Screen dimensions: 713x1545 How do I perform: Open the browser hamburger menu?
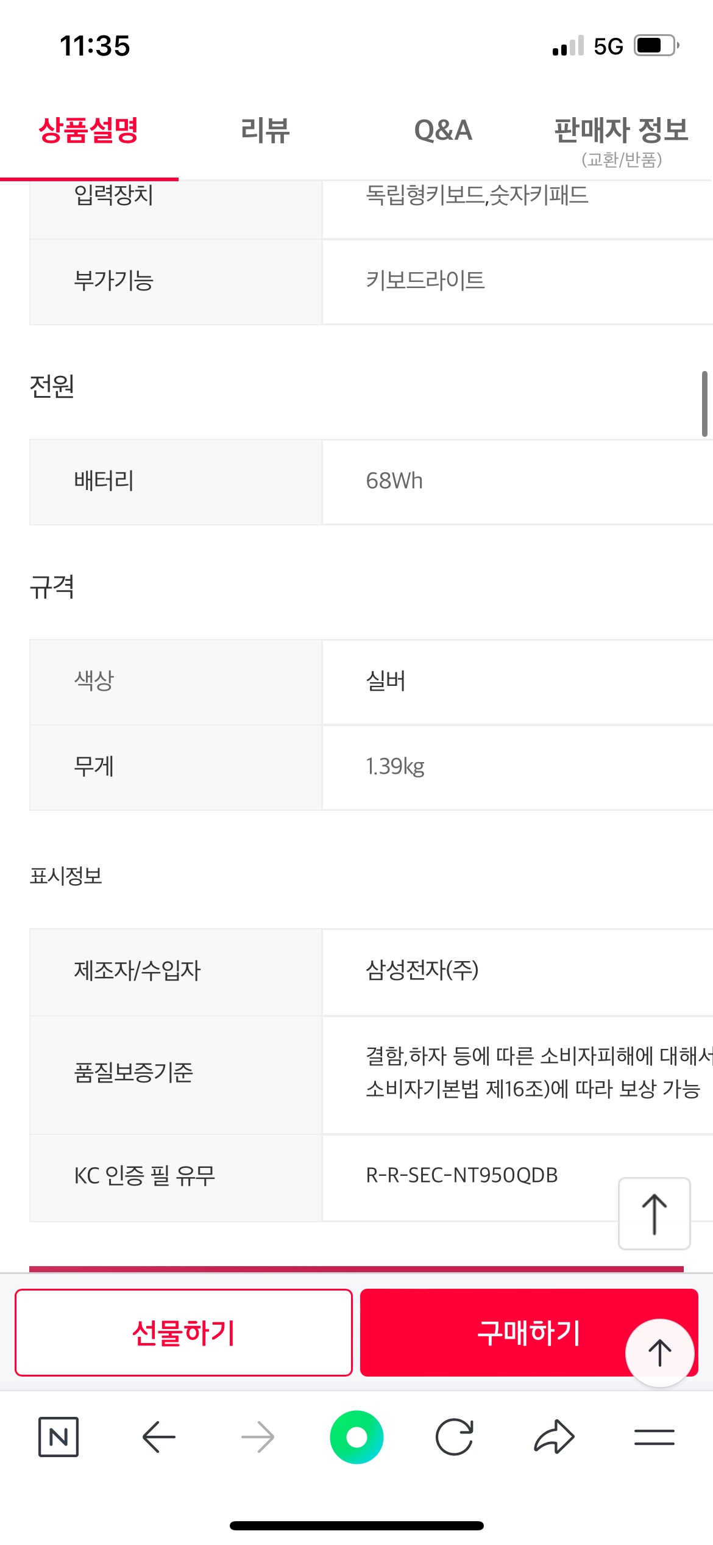(654, 1437)
